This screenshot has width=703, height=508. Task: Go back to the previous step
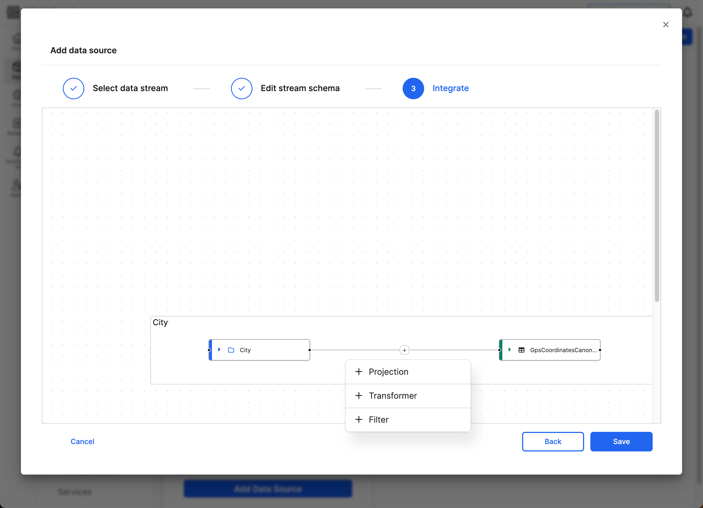[553, 441]
